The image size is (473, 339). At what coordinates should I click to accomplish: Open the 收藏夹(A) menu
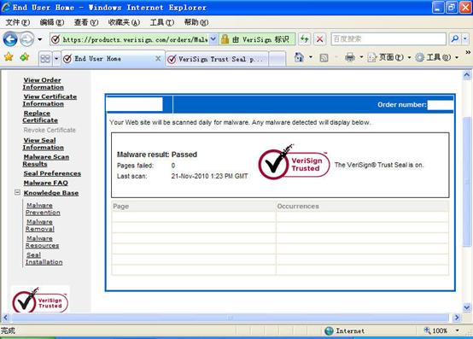pos(124,22)
